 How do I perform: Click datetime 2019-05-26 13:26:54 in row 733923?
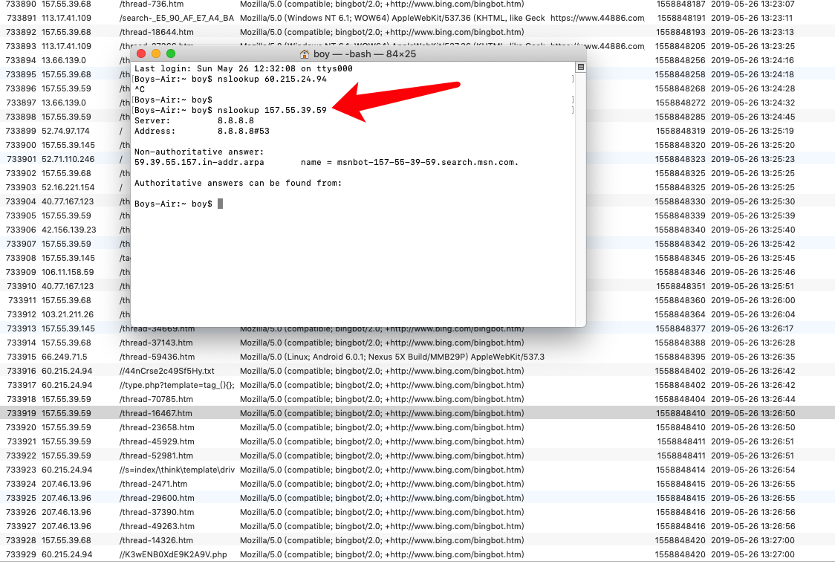753,470
